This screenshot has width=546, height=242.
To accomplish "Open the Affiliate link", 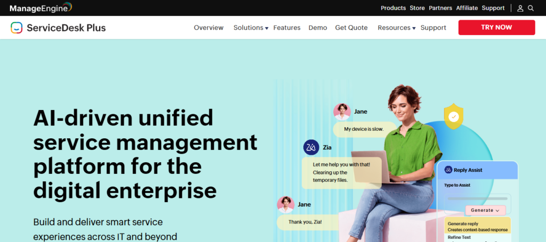I will 467,8.
